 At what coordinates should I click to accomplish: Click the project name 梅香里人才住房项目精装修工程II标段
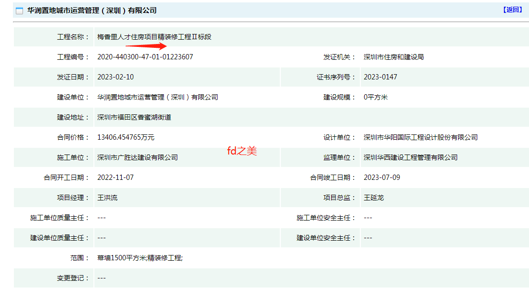(x=154, y=37)
